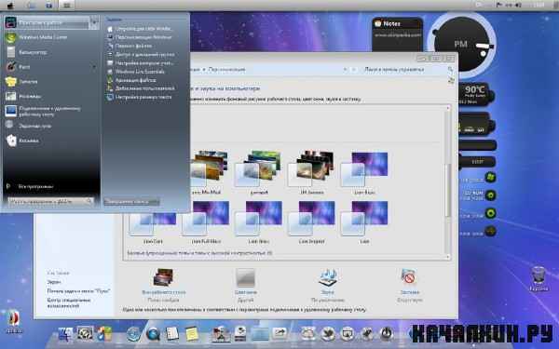The image size is (559, 349).
Task: Select theme with orange sunset wallpaper stack
Action: click(208, 174)
